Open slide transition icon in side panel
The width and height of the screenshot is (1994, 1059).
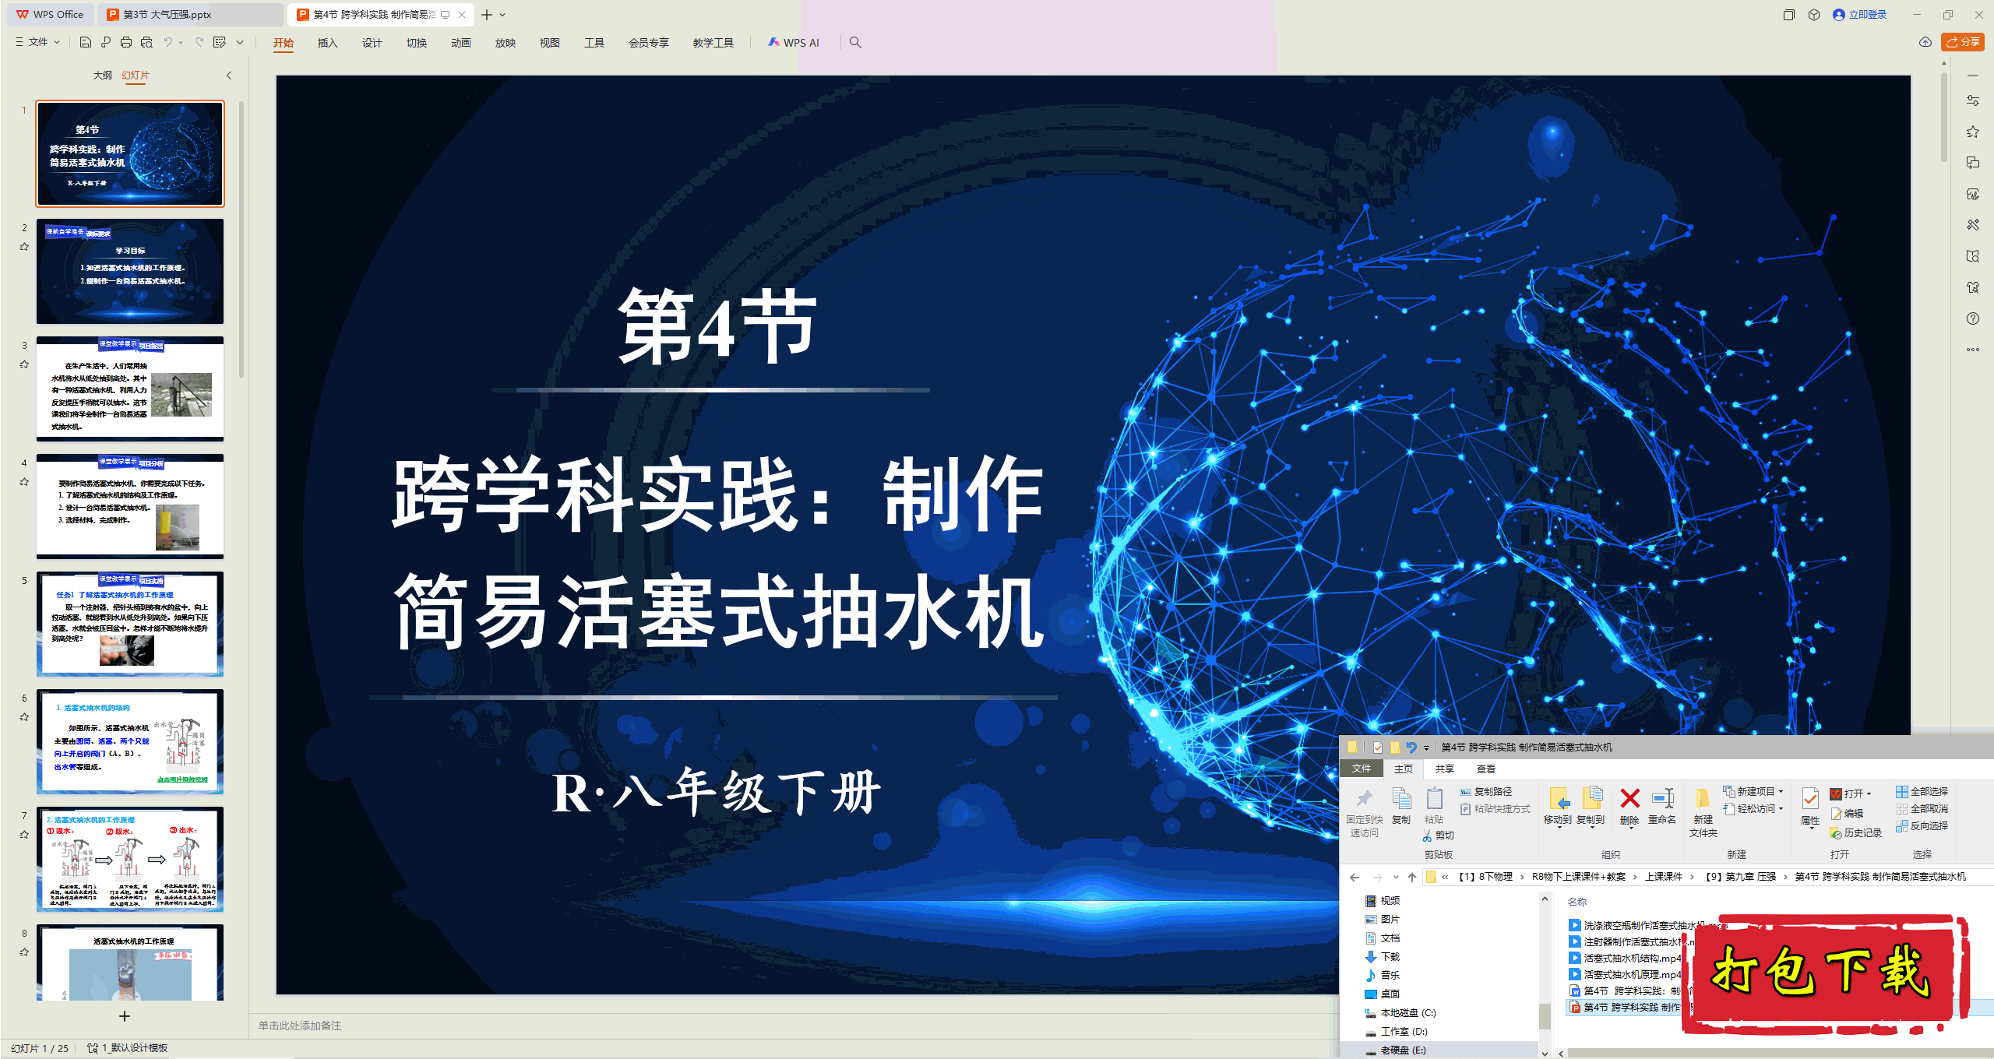pyautogui.click(x=1973, y=163)
